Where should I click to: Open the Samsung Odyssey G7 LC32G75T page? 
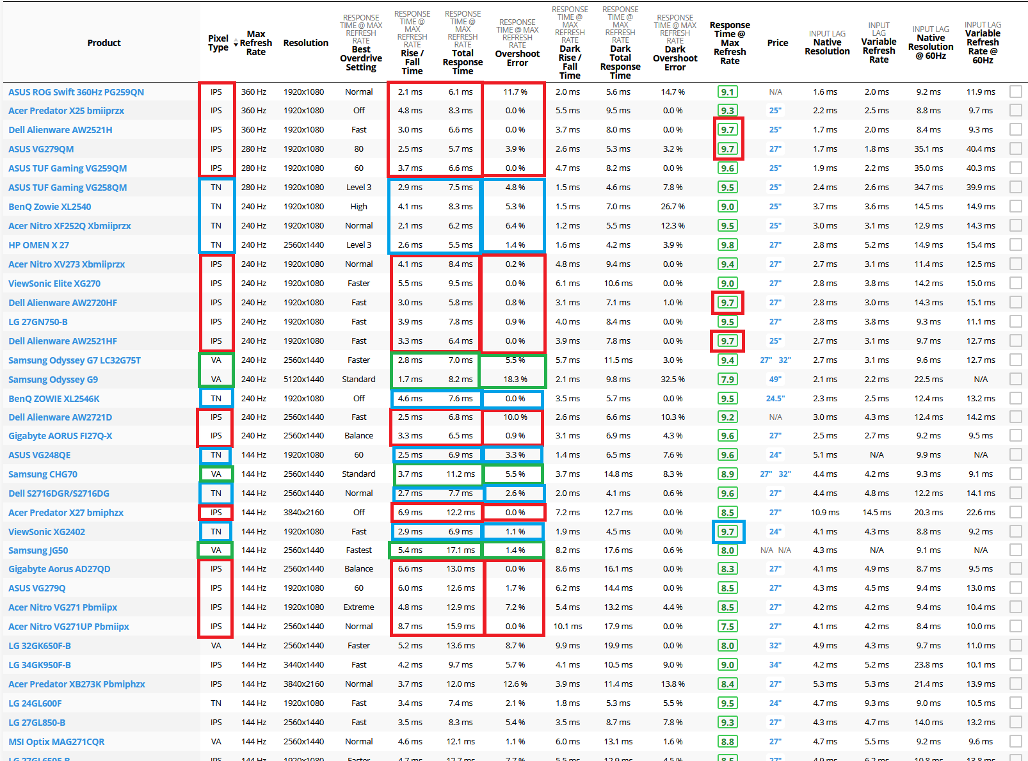pos(74,360)
